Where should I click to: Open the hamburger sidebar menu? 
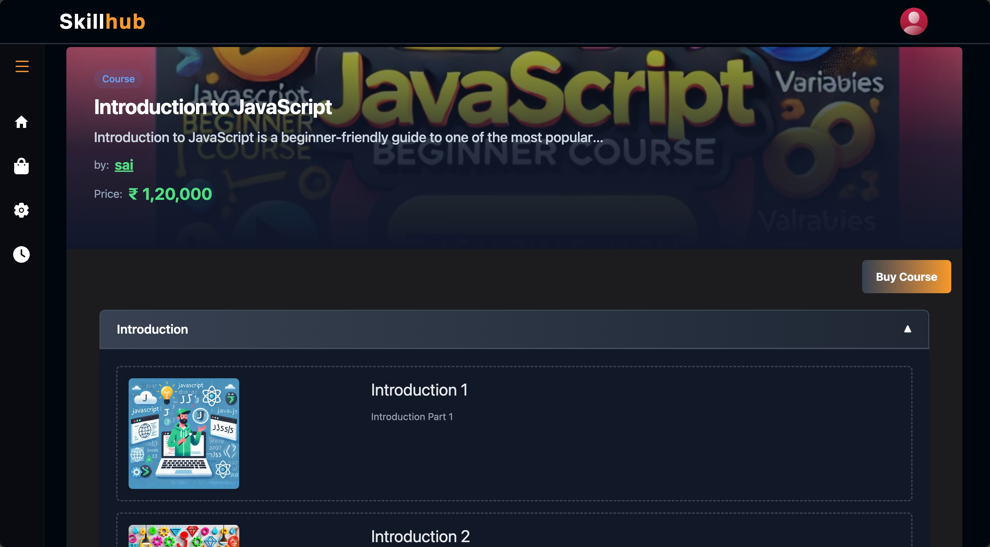pos(22,66)
